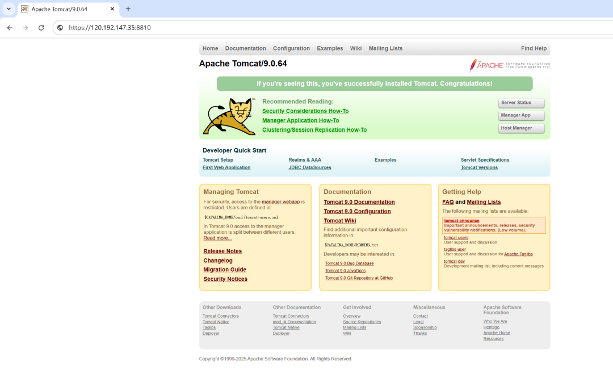Open the Heritage link
This screenshot has width=613, height=383.
tap(491, 327)
